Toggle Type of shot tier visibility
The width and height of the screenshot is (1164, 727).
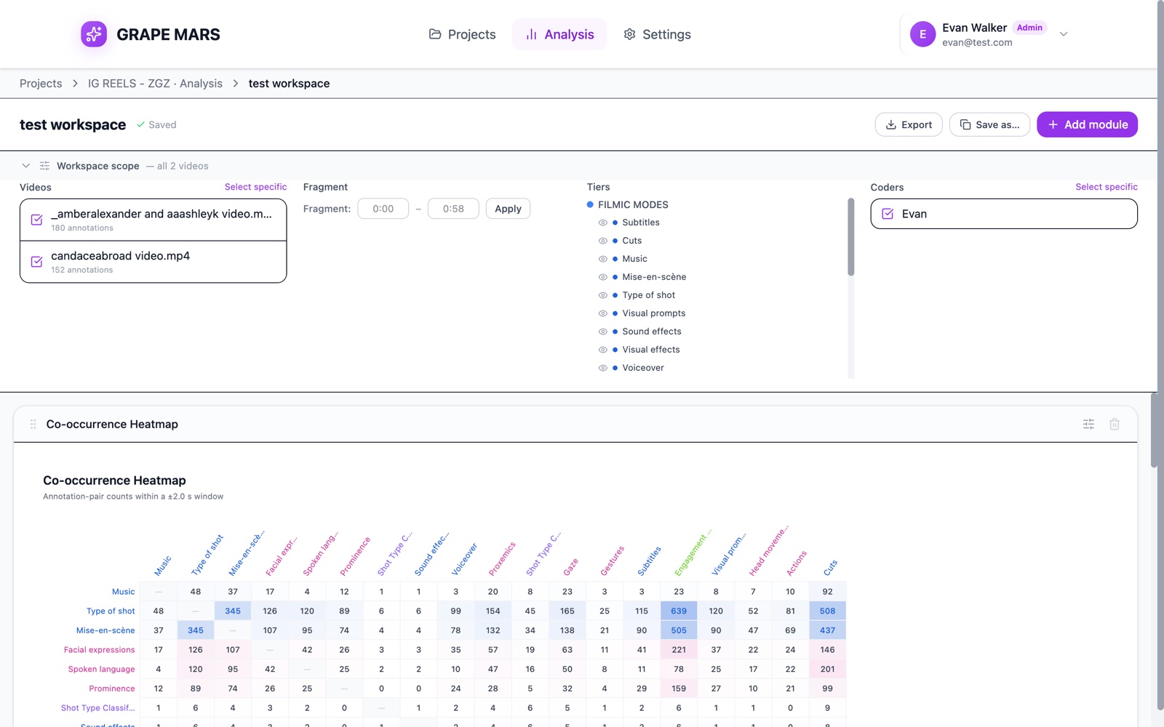pos(602,295)
